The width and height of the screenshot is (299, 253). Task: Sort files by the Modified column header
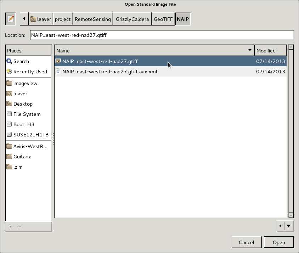pos(270,51)
